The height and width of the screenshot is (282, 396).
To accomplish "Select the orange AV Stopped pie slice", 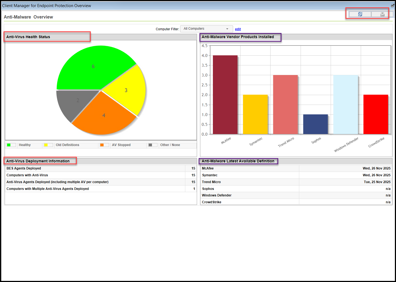I will pos(104,115).
